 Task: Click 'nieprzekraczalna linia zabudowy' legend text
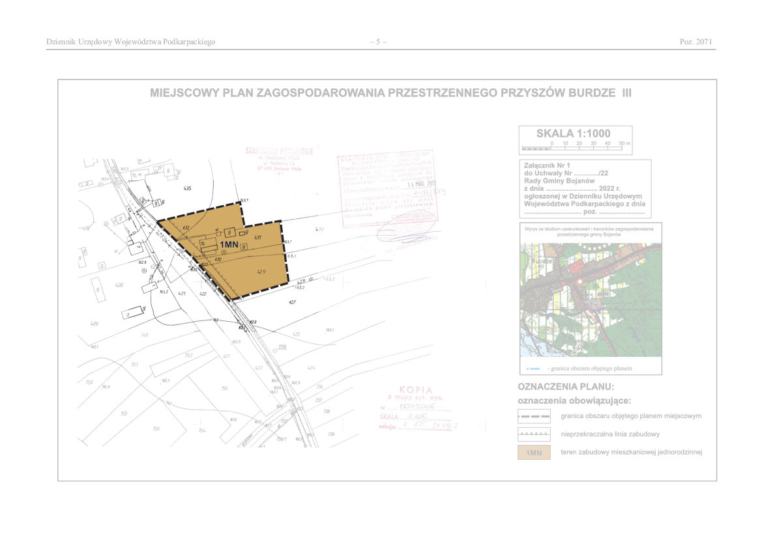point(610,434)
